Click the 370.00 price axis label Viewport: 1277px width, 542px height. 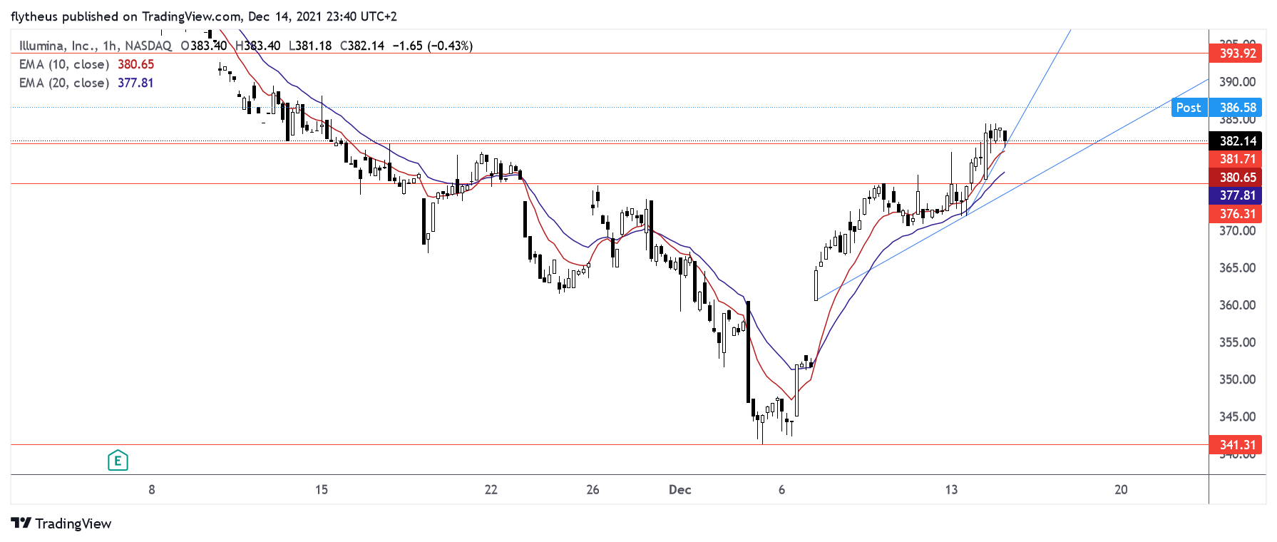click(x=1237, y=231)
